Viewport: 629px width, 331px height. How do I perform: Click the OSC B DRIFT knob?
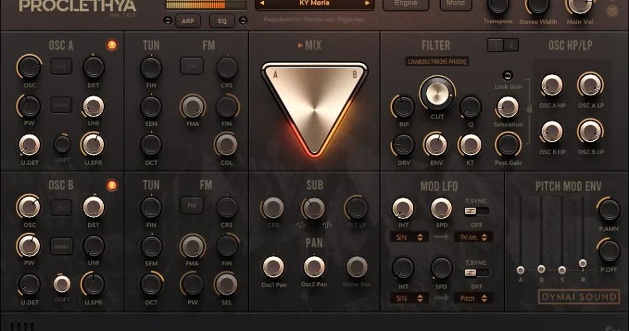point(62,284)
